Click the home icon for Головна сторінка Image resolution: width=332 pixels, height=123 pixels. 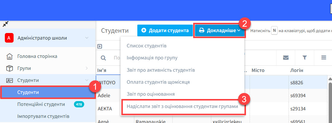click(10, 56)
